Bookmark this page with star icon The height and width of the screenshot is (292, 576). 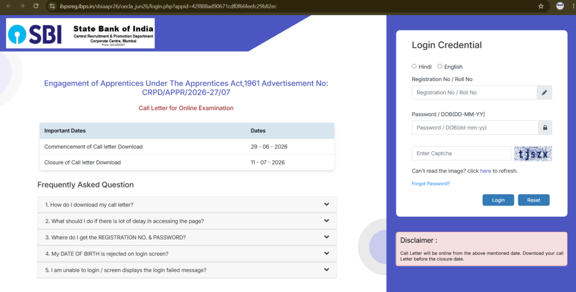[x=541, y=6]
